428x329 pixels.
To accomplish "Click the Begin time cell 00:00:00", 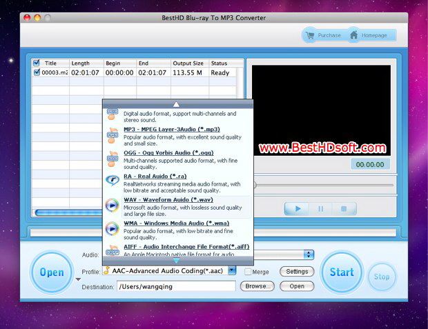I will pos(120,72).
